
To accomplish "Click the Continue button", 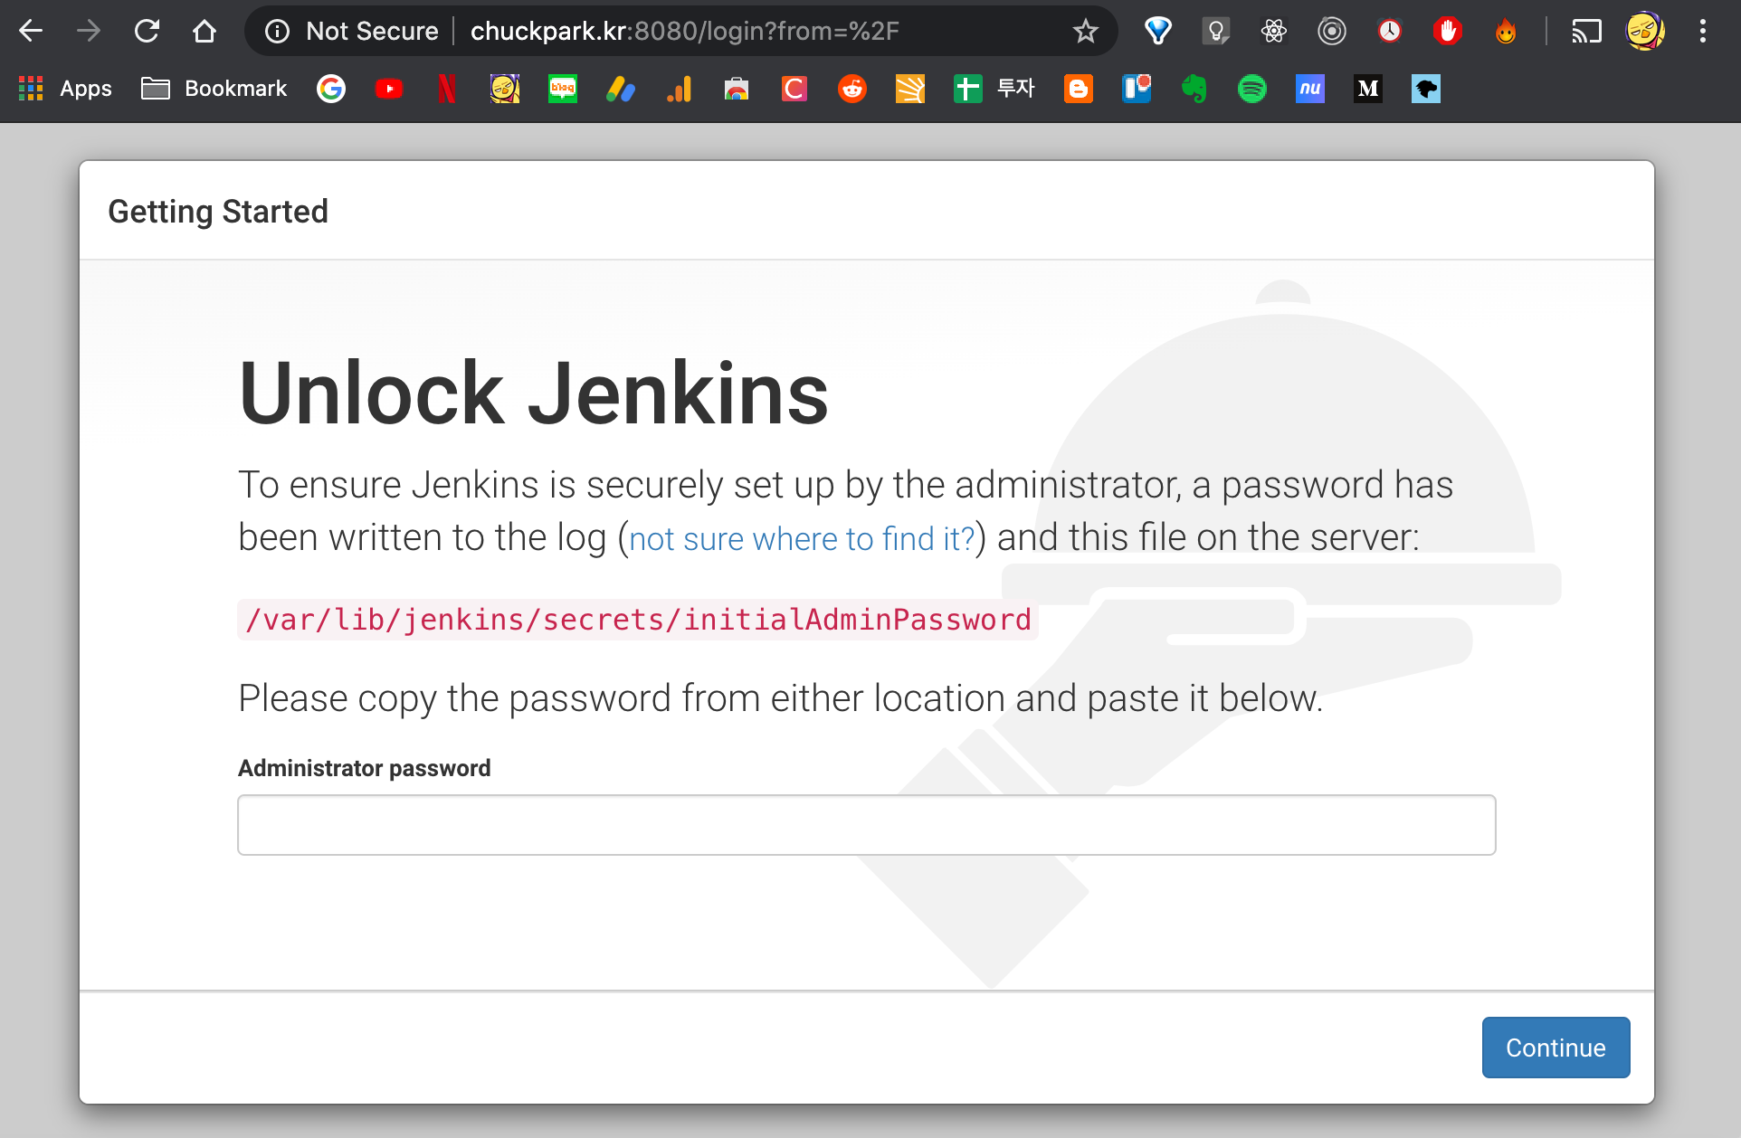I will 1555,1048.
